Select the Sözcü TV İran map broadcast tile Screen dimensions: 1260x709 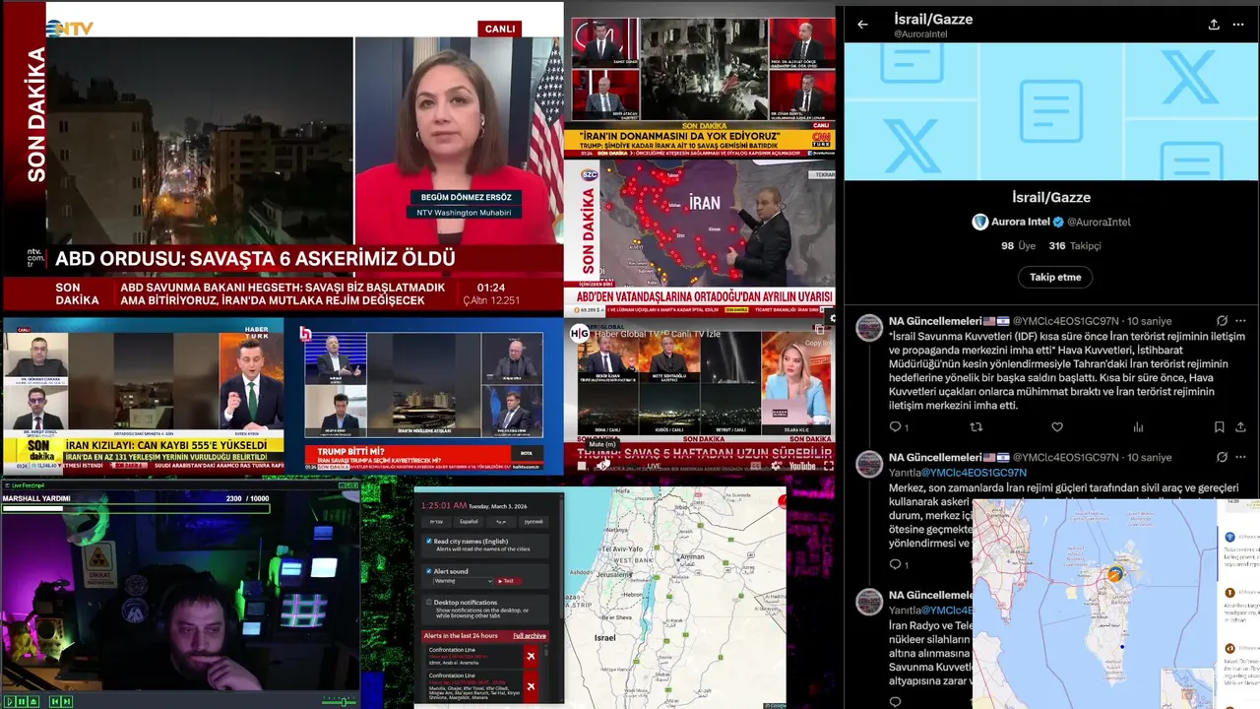pyautogui.click(x=700, y=237)
